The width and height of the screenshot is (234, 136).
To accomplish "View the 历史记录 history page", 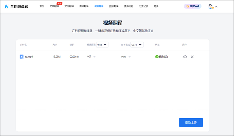I will click(x=143, y=6).
